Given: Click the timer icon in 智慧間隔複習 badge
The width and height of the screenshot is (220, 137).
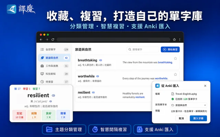Looking at the screenshot, I should [x=95, y=129].
